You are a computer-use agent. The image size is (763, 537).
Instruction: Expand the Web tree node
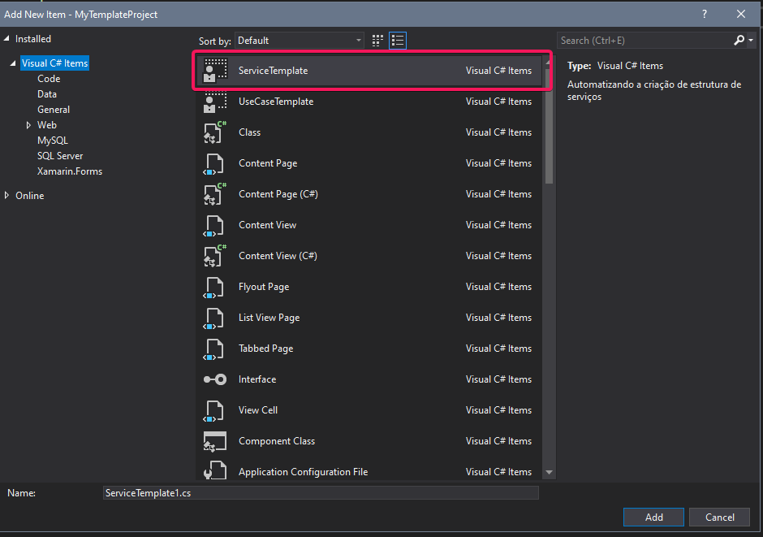(x=28, y=125)
